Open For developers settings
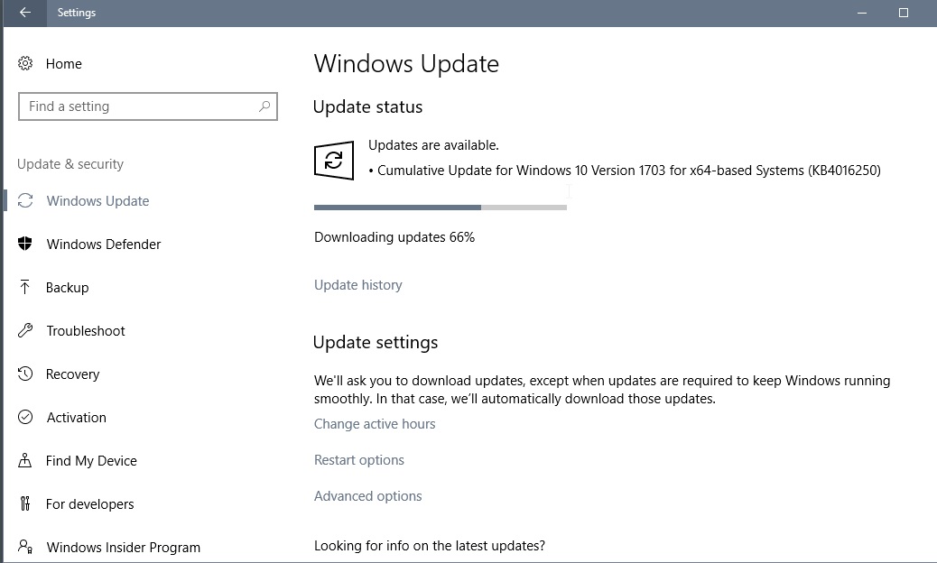937x563 pixels. click(x=90, y=504)
